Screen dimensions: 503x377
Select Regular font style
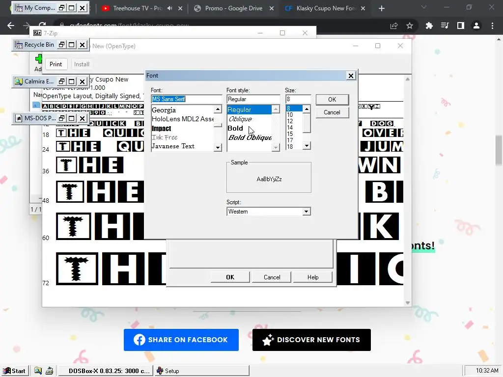coord(249,109)
